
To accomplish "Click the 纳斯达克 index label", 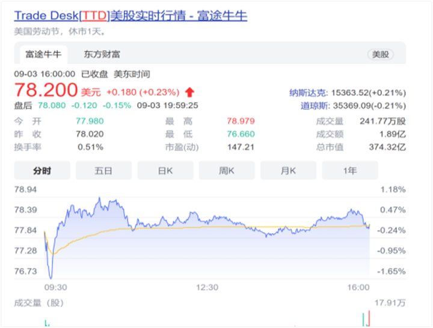I will click(308, 93).
